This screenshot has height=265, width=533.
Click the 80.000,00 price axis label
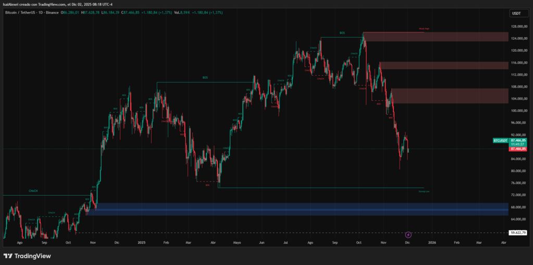(519, 171)
